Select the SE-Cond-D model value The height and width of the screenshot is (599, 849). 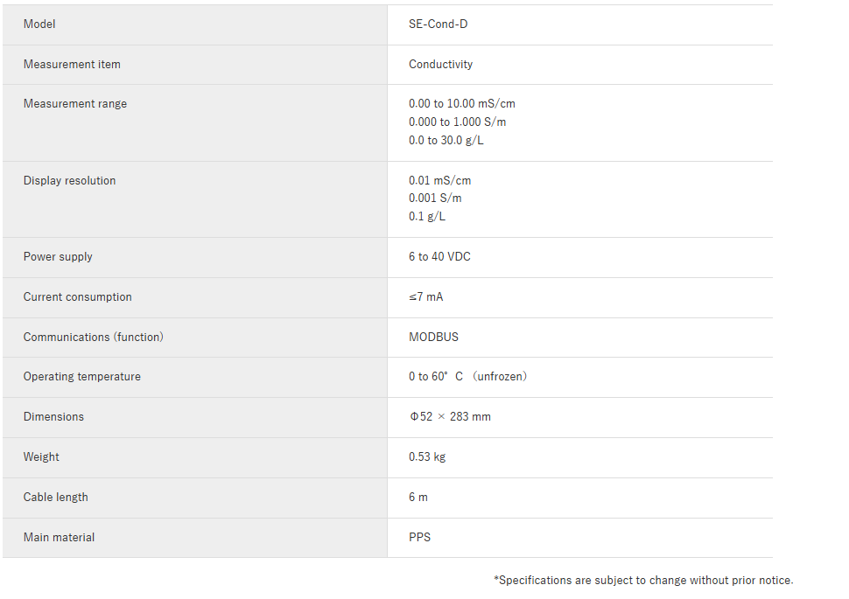[x=438, y=24]
